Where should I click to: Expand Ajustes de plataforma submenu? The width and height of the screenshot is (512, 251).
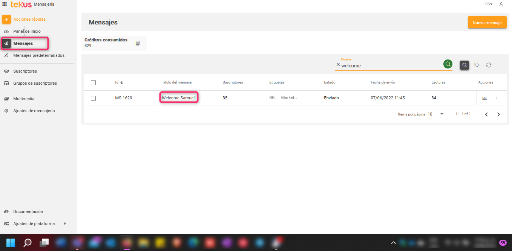pyautogui.click(x=65, y=224)
